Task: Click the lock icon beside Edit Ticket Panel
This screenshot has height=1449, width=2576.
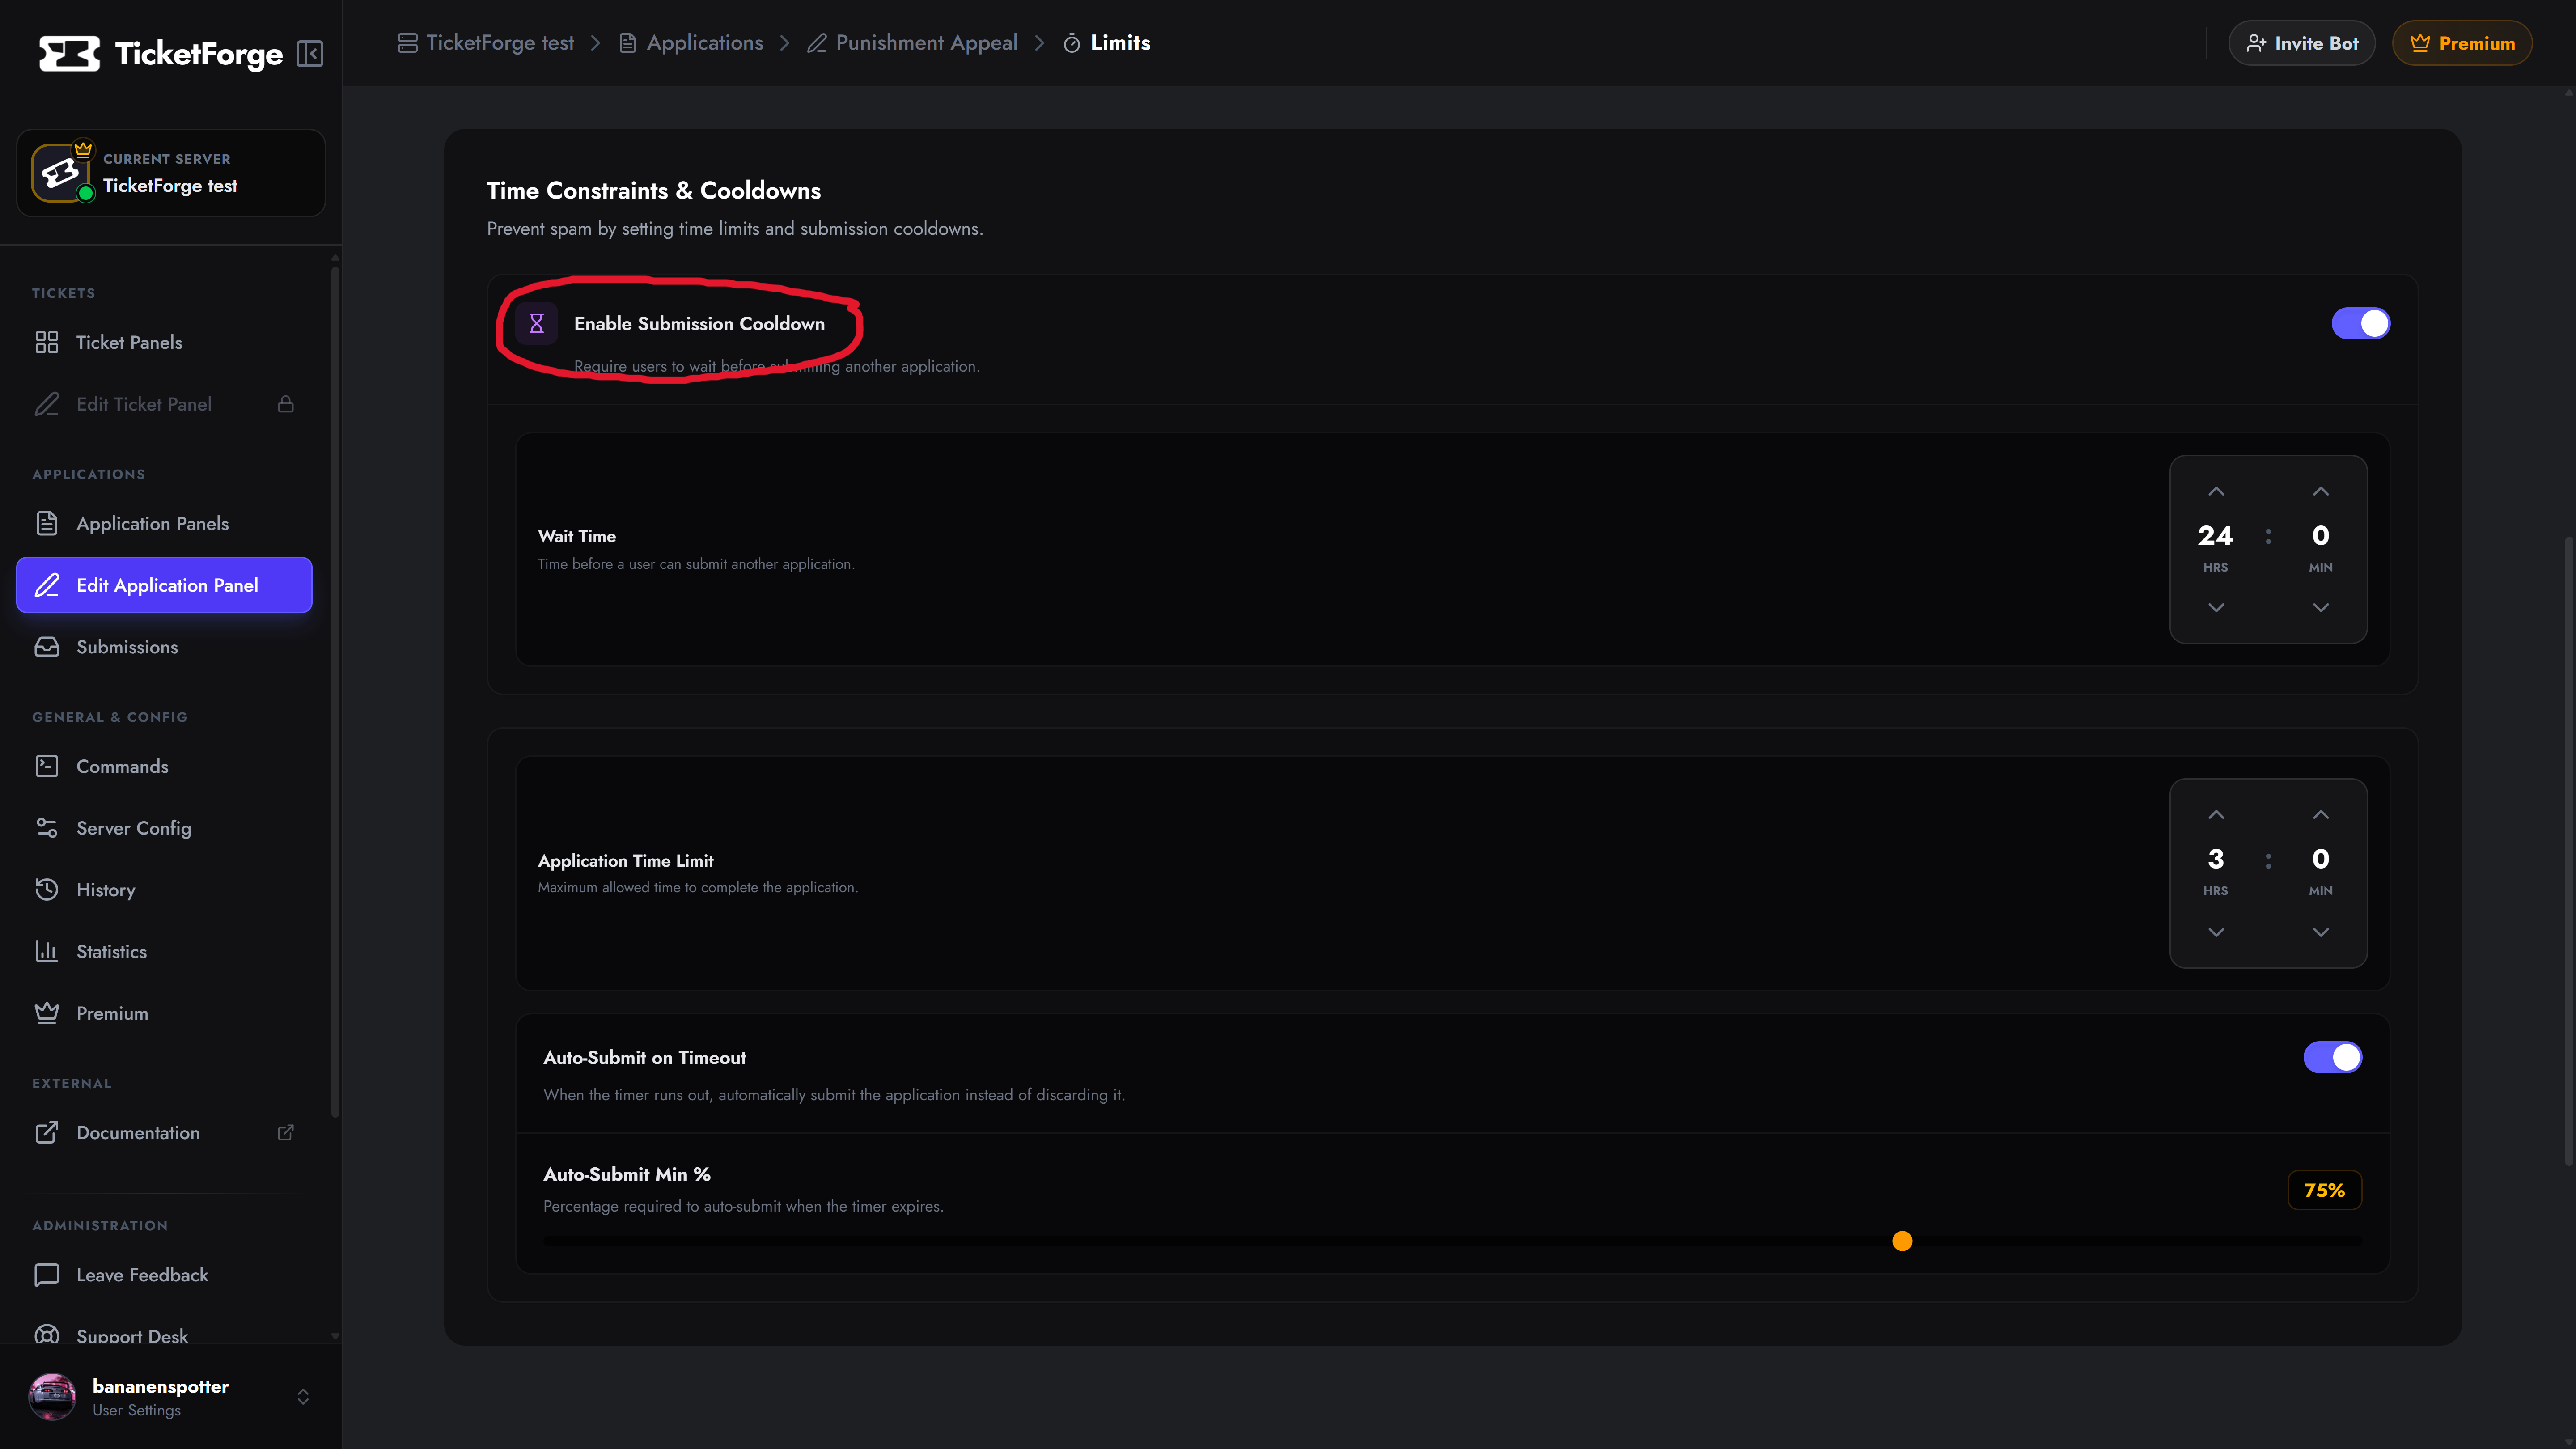Action: pos(286,404)
